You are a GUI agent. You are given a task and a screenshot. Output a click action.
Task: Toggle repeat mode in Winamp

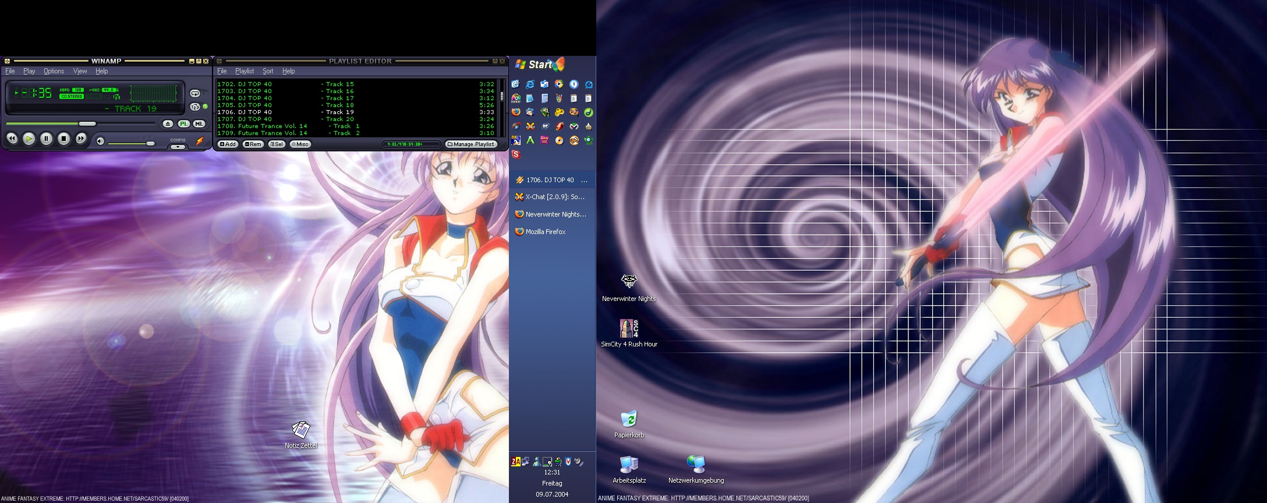195,93
